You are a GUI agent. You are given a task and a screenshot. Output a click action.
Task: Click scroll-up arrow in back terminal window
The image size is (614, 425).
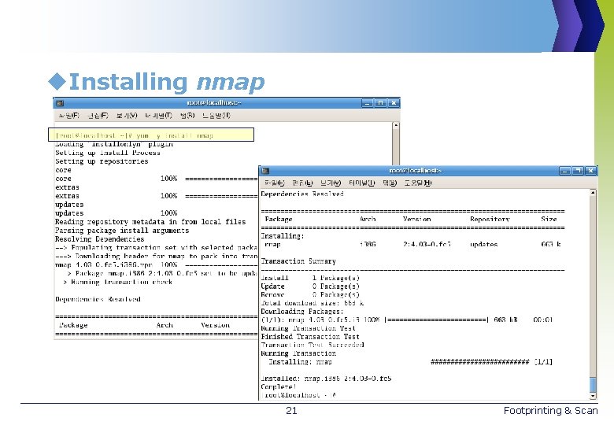tap(396, 125)
